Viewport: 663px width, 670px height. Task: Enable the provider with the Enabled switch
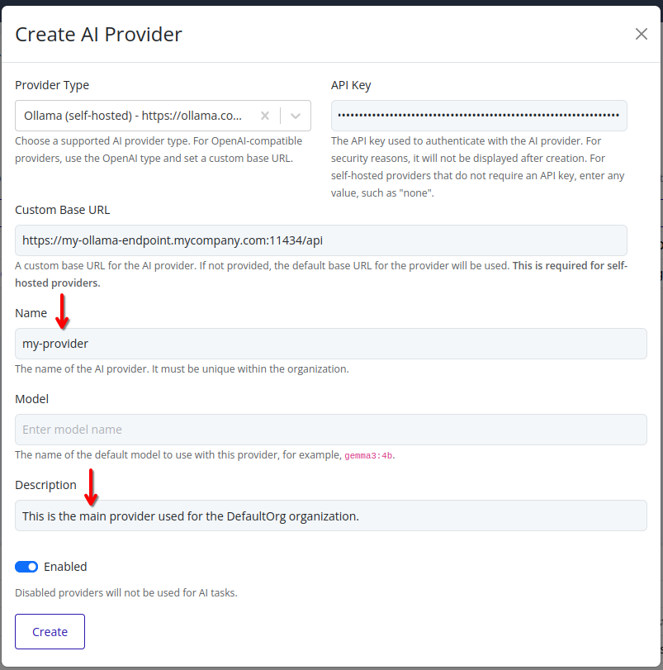pos(25,567)
